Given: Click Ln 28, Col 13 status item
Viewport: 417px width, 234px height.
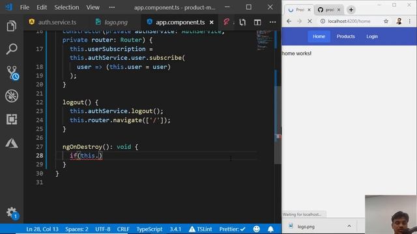Looking at the screenshot, I should pos(42,229).
